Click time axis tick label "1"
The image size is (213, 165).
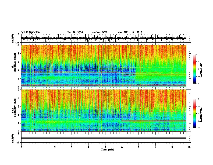(38, 147)
